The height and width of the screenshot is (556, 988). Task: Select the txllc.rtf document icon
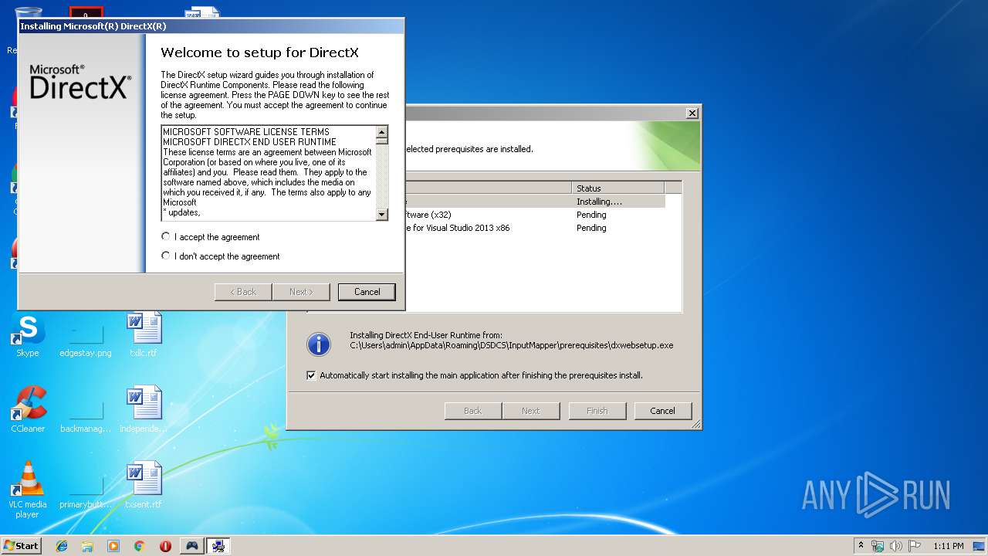(x=144, y=335)
